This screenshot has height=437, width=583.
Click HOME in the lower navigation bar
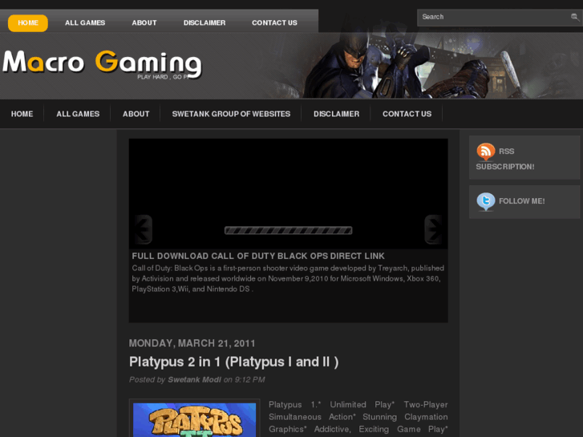(x=22, y=114)
